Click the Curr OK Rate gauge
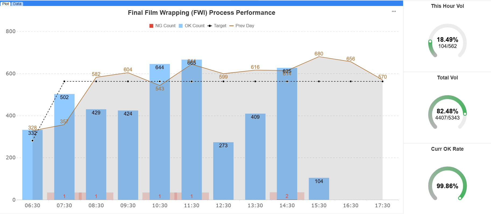 (447, 185)
